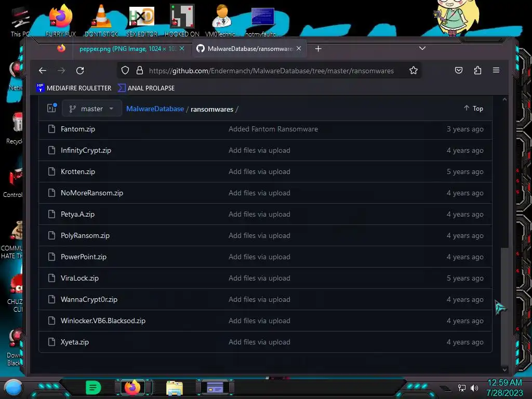Screen dimensions: 532x399
Task: Click file icon beside Petya.A.zip
Action: 51,214
